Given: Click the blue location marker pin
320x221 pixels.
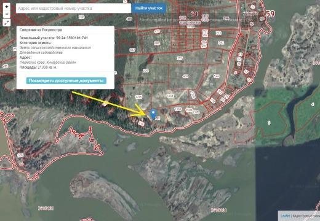Looking at the screenshot, I should coord(153,114).
